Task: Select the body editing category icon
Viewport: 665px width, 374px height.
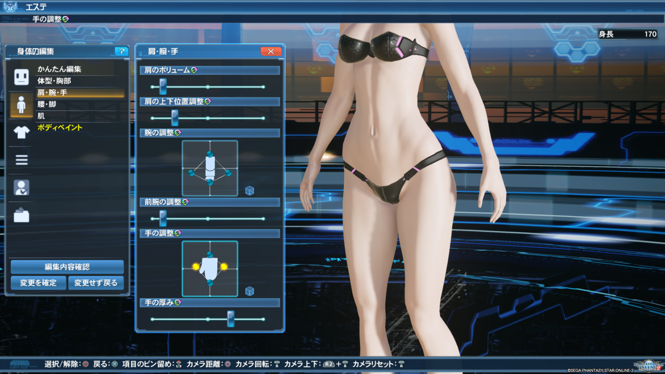Action: (x=21, y=104)
